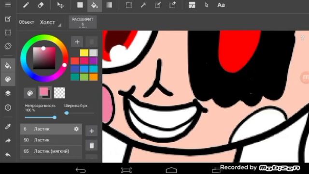Click inside the saturation square picker

44,58
